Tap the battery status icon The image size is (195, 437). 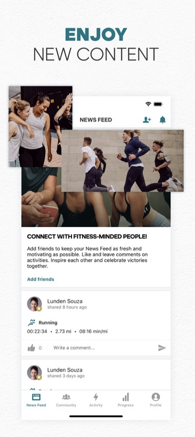click(159, 104)
